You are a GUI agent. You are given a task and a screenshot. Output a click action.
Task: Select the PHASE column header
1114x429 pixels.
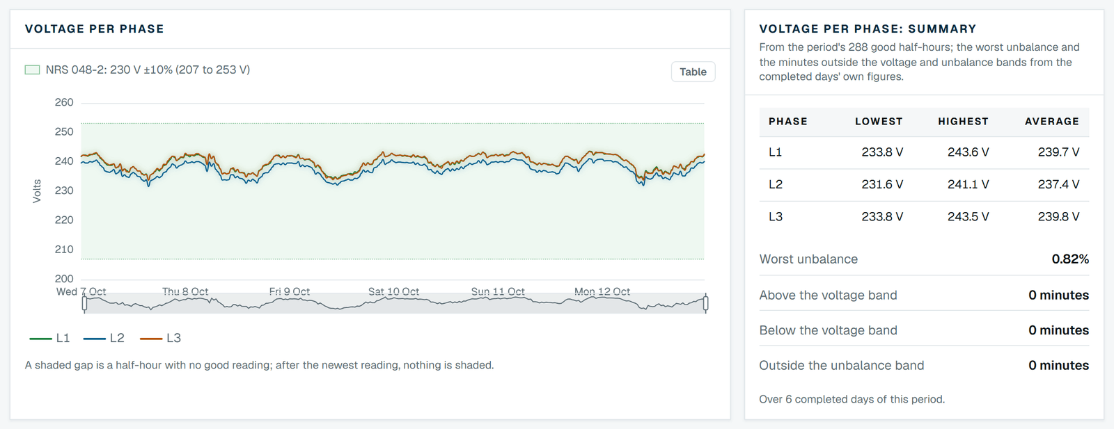(x=788, y=122)
